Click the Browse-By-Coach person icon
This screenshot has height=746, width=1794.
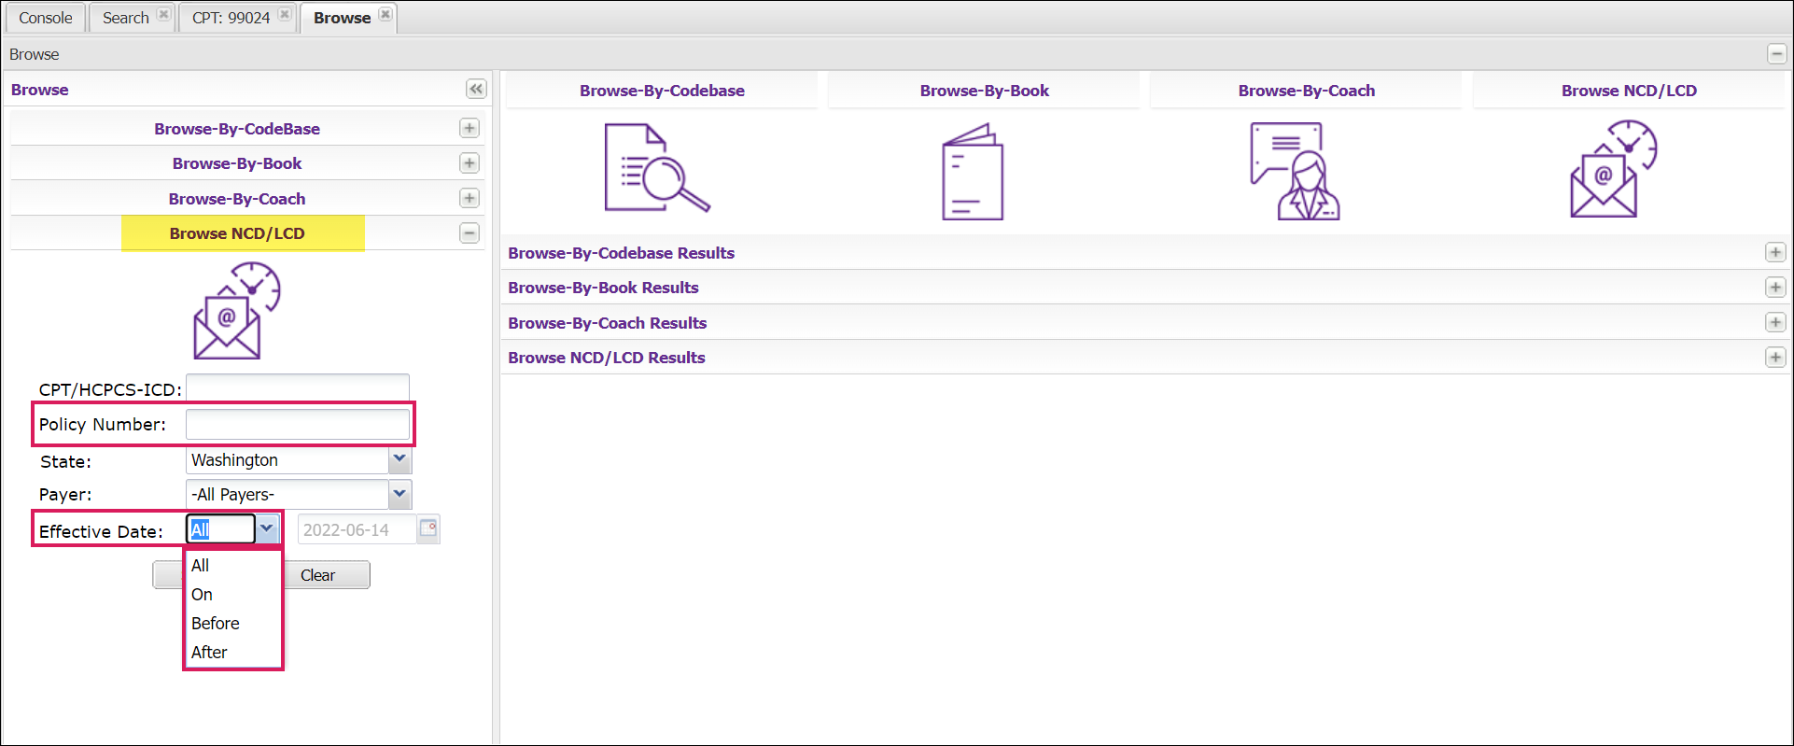click(1296, 172)
